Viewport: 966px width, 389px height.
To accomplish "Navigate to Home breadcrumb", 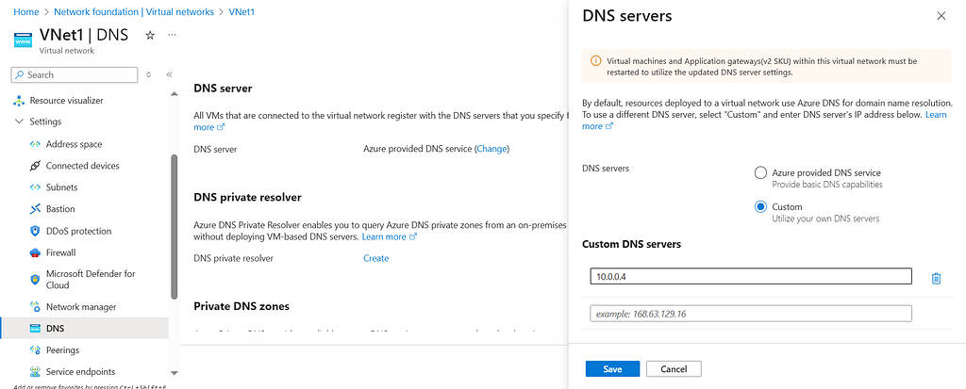I will 25,11.
